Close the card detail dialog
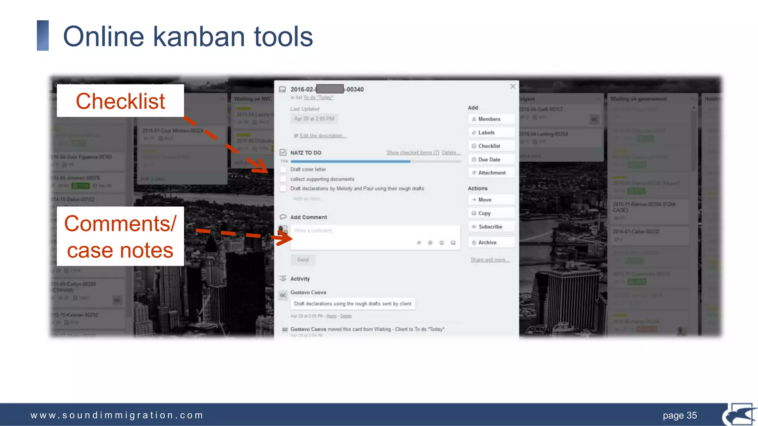This screenshot has height=426, width=758. [x=513, y=87]
